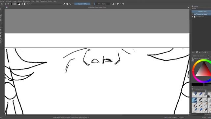Viewport: 211px width, 119px height.
Task: Click the stepper arrows beside the toolbar opacity slider
Action: 91,4
